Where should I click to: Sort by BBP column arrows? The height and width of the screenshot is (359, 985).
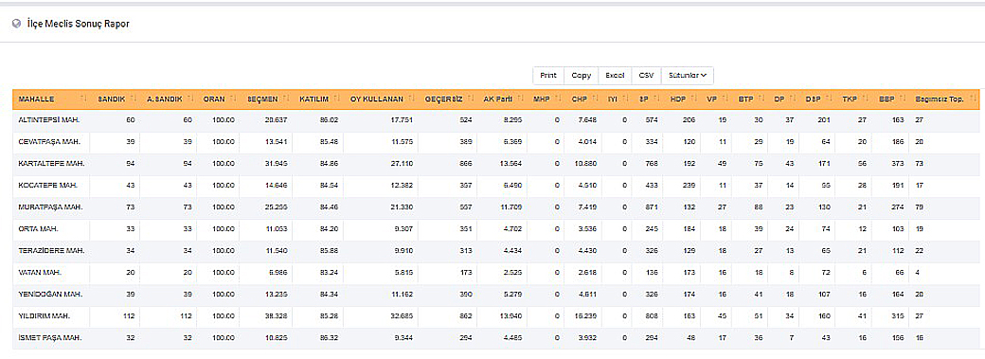[x=902, y=99]
